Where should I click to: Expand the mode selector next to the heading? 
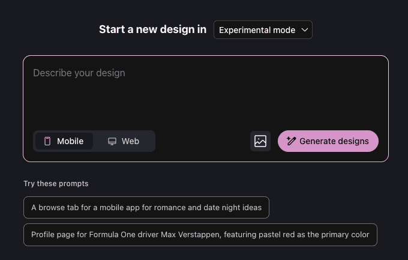pyautogui.click(x=263, y=29)
